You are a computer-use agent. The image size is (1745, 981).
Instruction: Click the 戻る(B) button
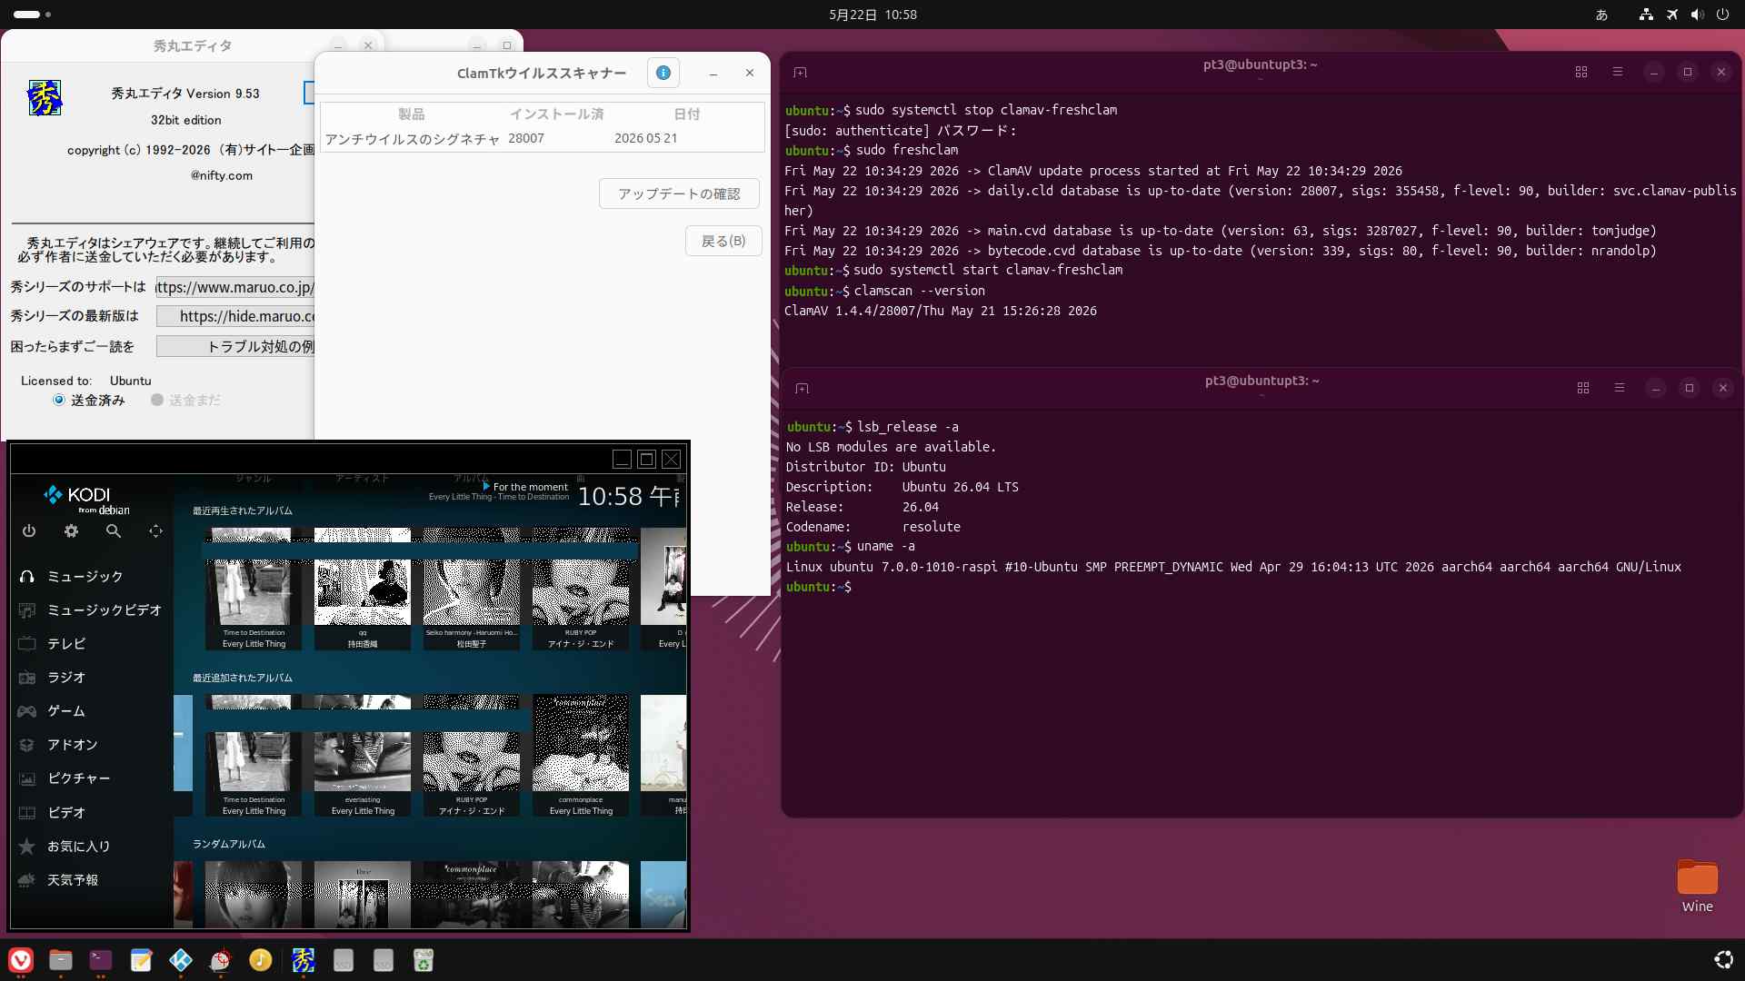[723, 241]
